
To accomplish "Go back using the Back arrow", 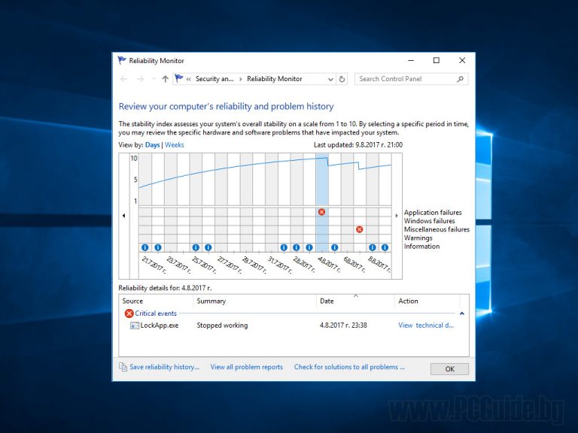I will pos(124,79).
